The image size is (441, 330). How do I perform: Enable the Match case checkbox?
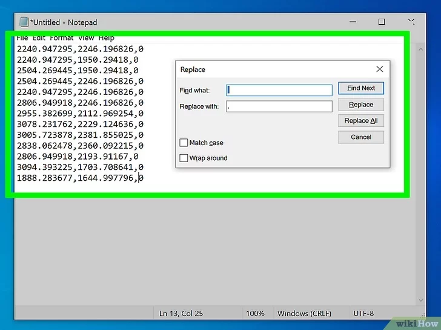(184, 143)
